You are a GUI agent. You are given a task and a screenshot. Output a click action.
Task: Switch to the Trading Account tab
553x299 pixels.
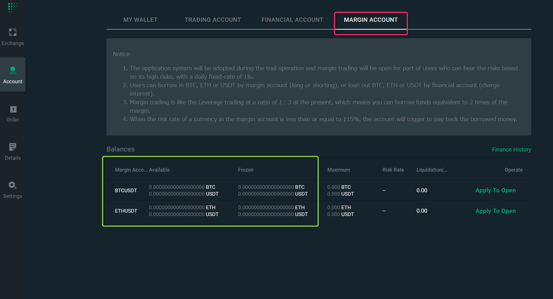click(x=213, y=20)
